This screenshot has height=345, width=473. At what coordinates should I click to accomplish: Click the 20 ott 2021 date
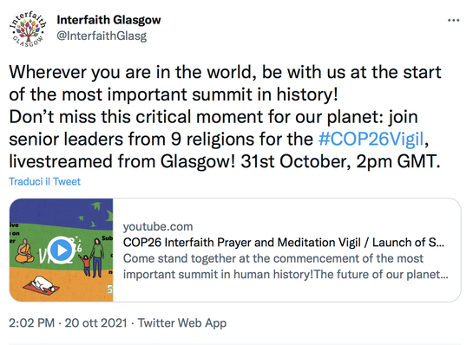point(96,323)
